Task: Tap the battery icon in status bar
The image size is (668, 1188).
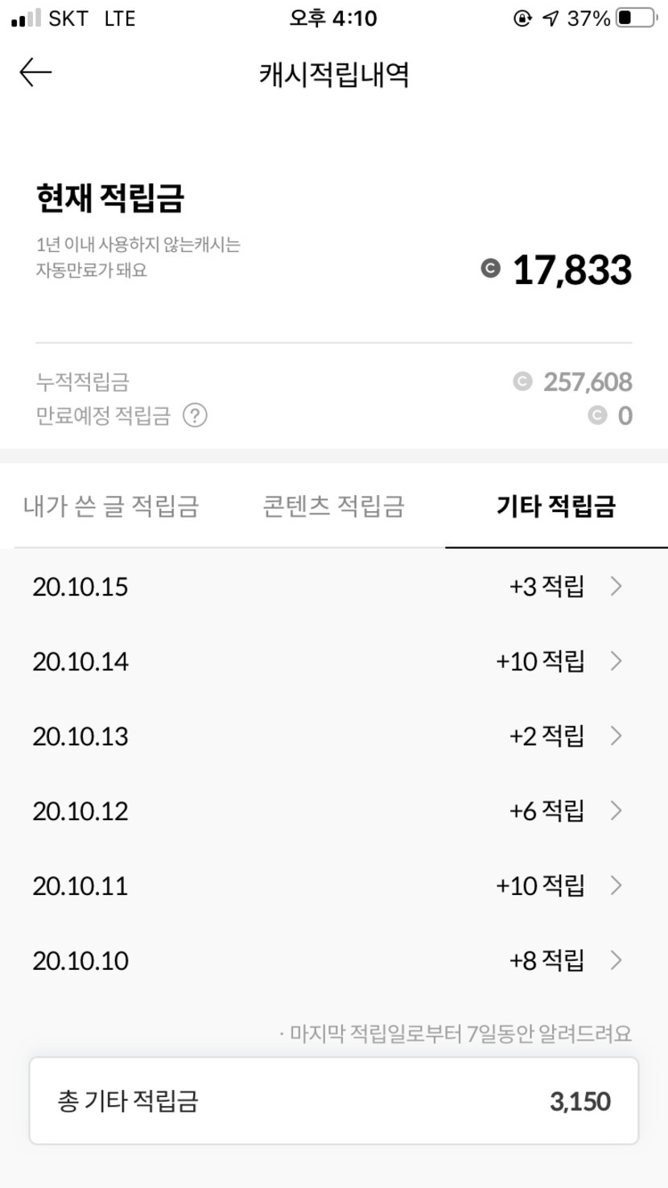Action: pyautogui.click(x=636, y=19)
